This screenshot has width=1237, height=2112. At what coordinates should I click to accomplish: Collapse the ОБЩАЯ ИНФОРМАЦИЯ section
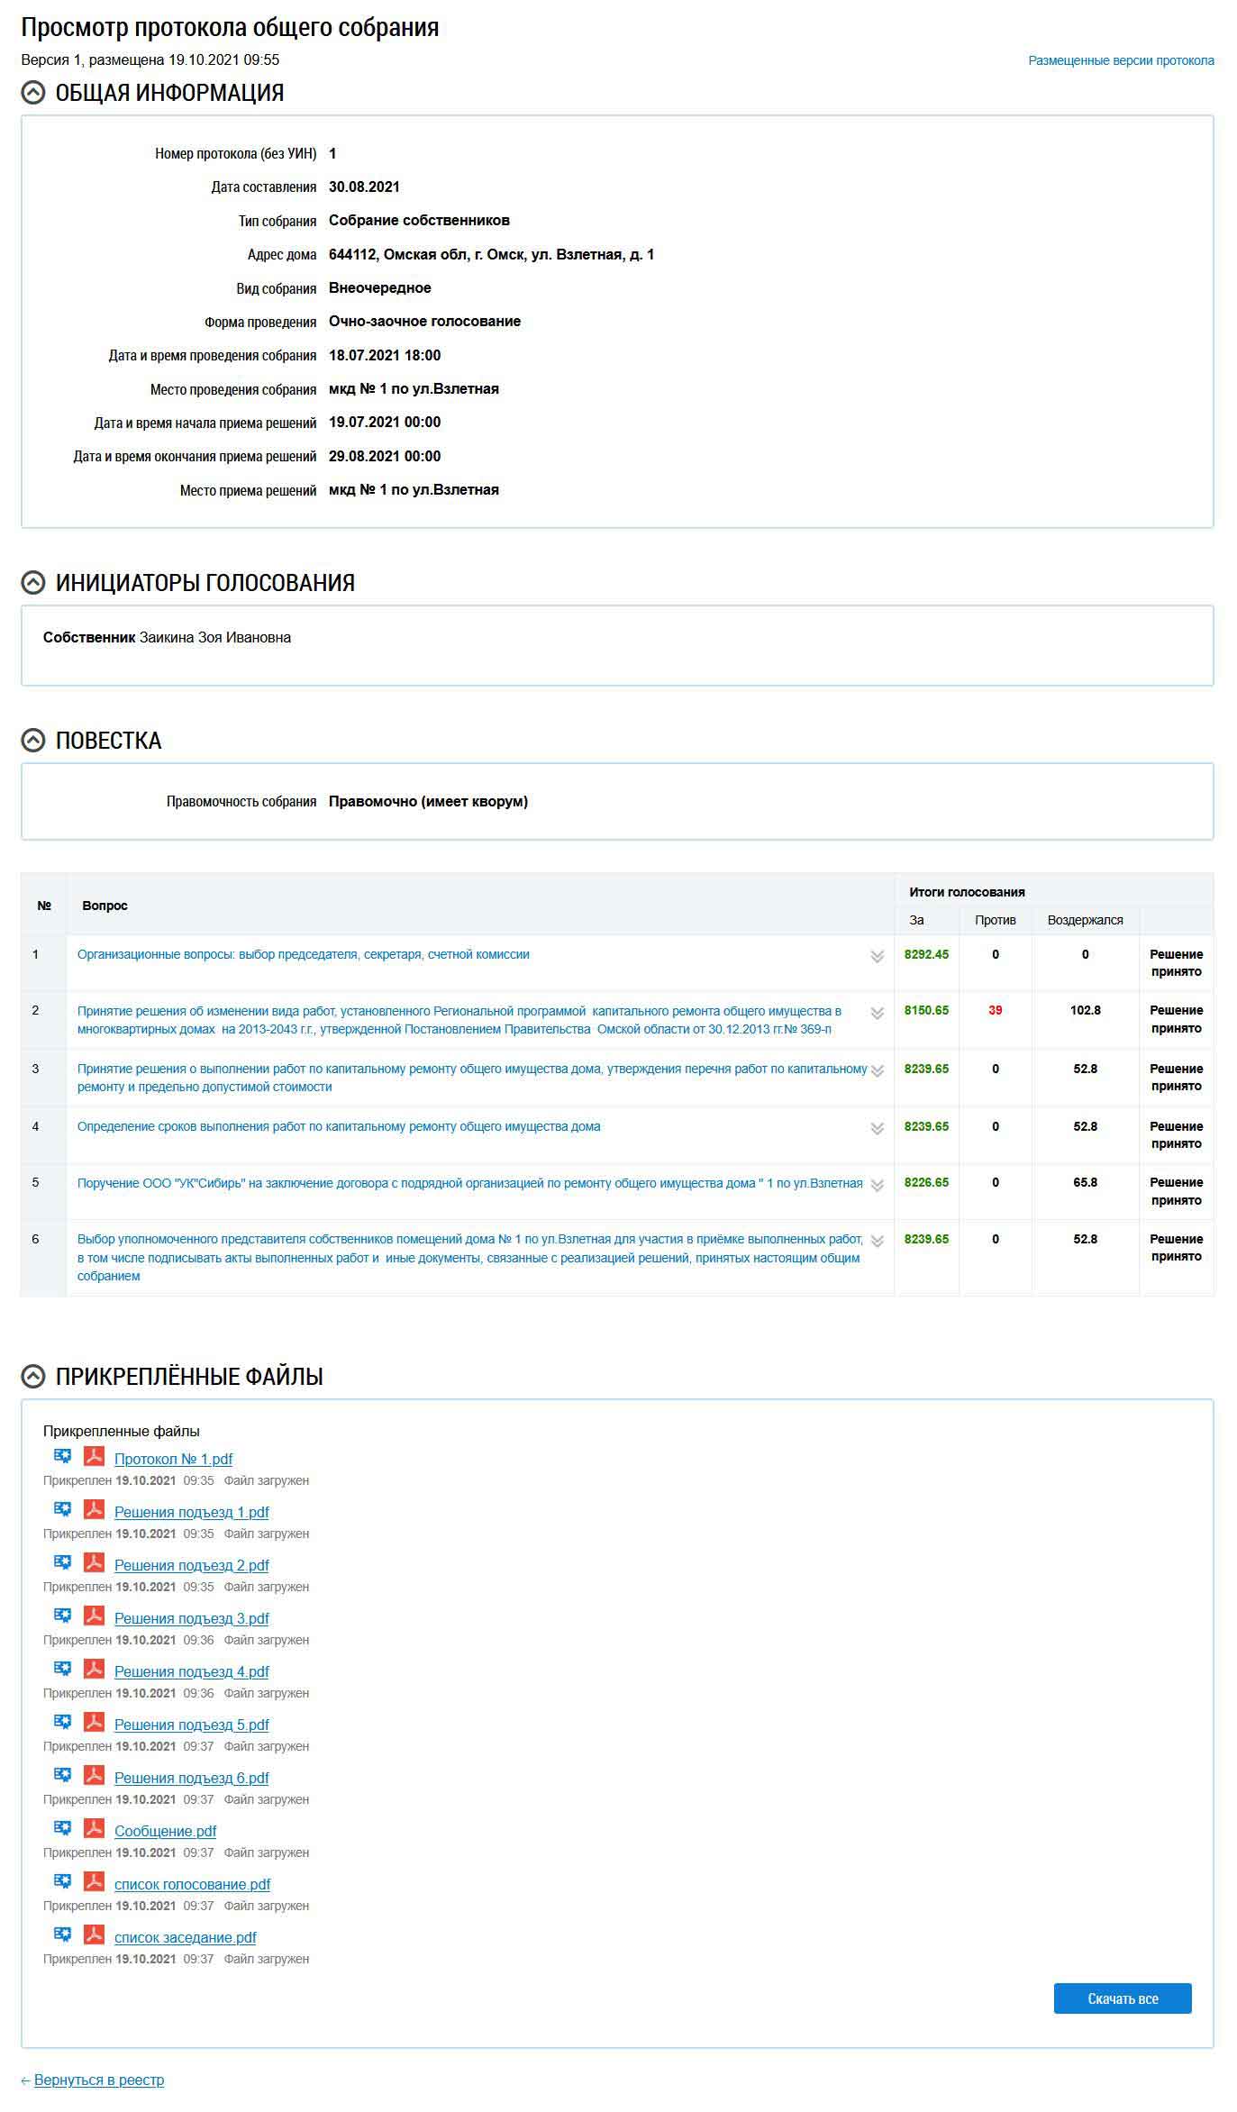pyautogui.click(x=33, y=92)
